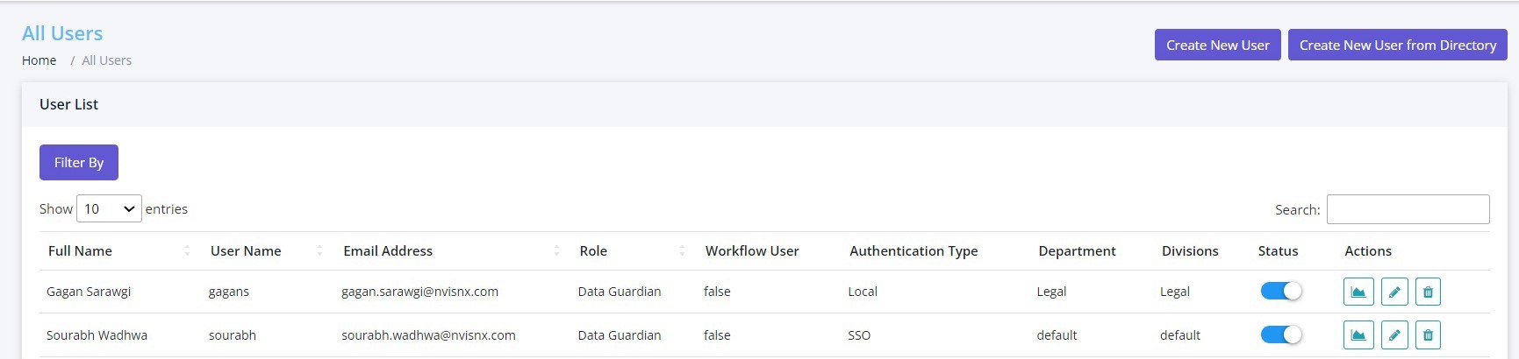This screenshot has width=1519, height=359.
Task: Toggle status switch for Gagan Sarawgi
Action: click(x=1281, y=291)
